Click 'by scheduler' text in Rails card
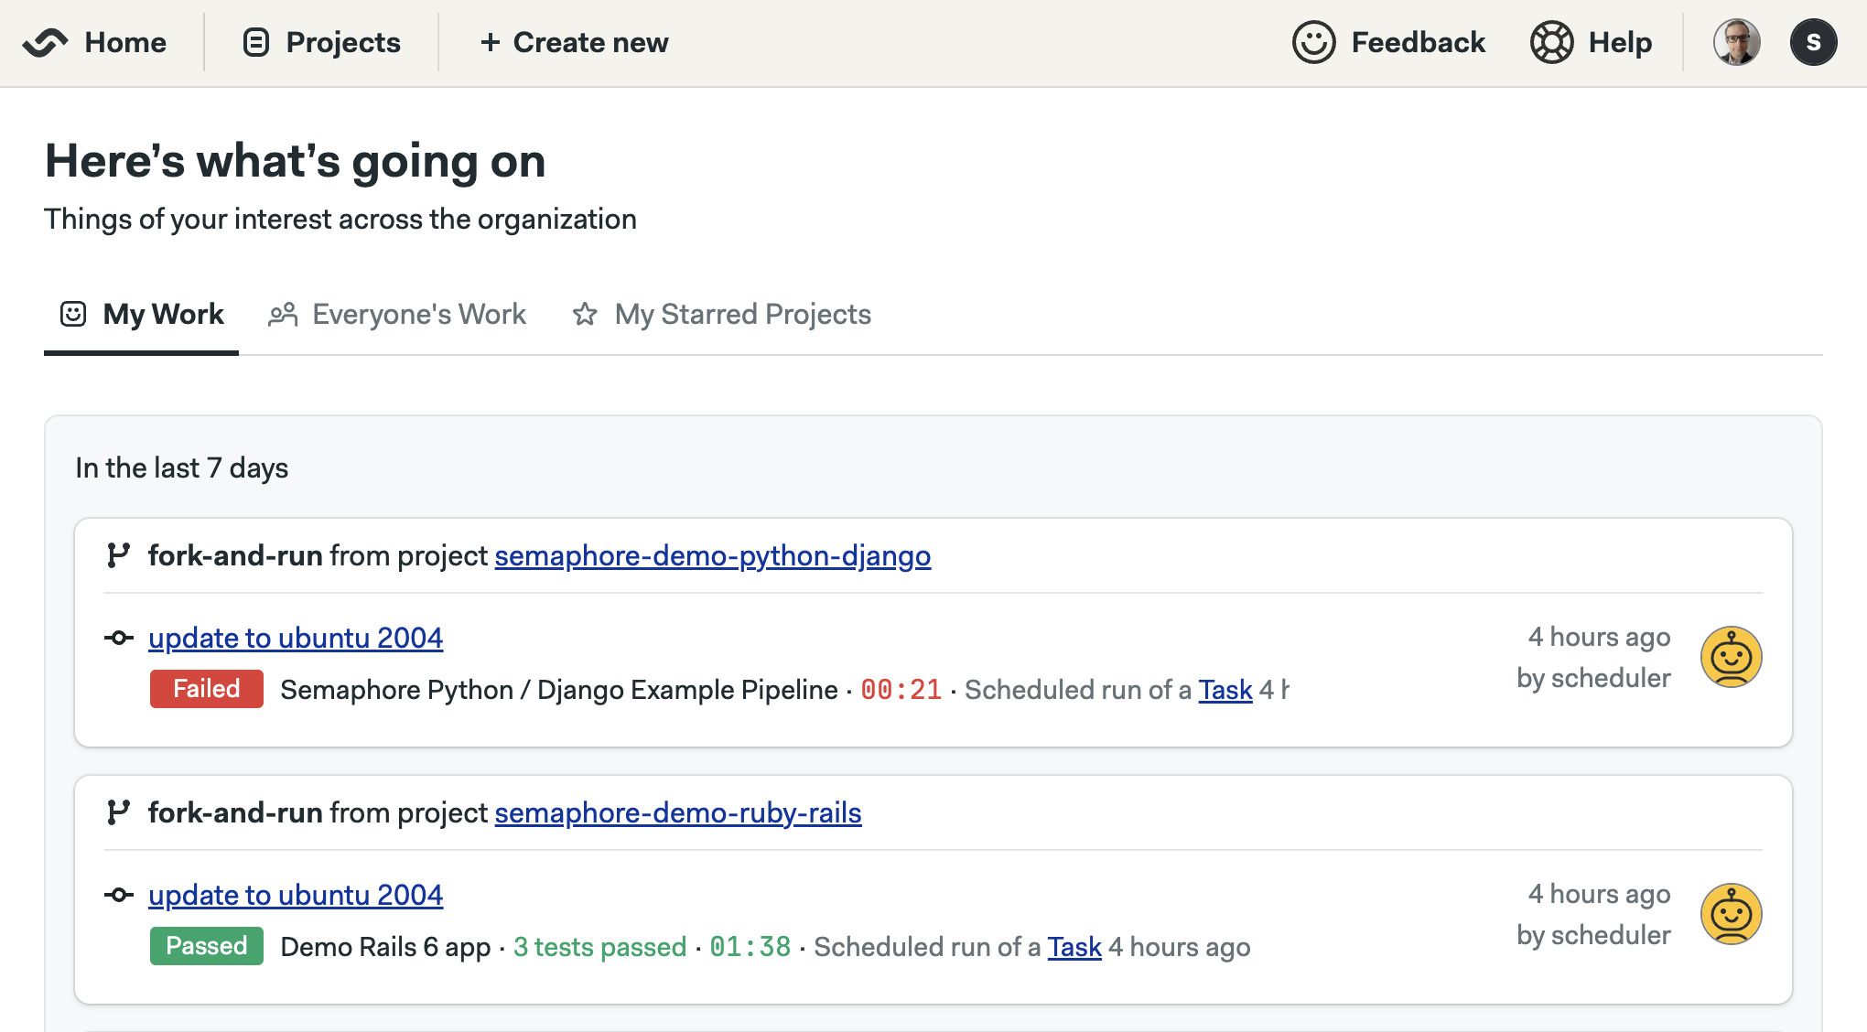 pyautogui.click(x=1593, y=935)
